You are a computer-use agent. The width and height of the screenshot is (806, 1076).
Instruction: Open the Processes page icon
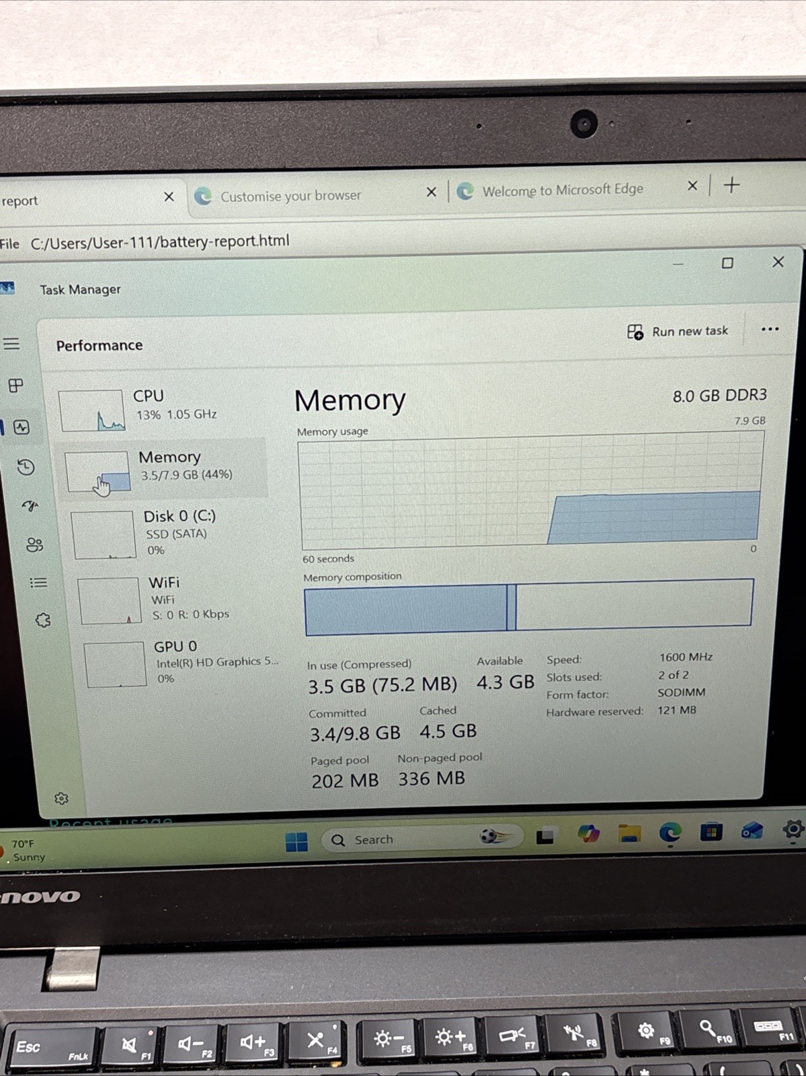15,385
